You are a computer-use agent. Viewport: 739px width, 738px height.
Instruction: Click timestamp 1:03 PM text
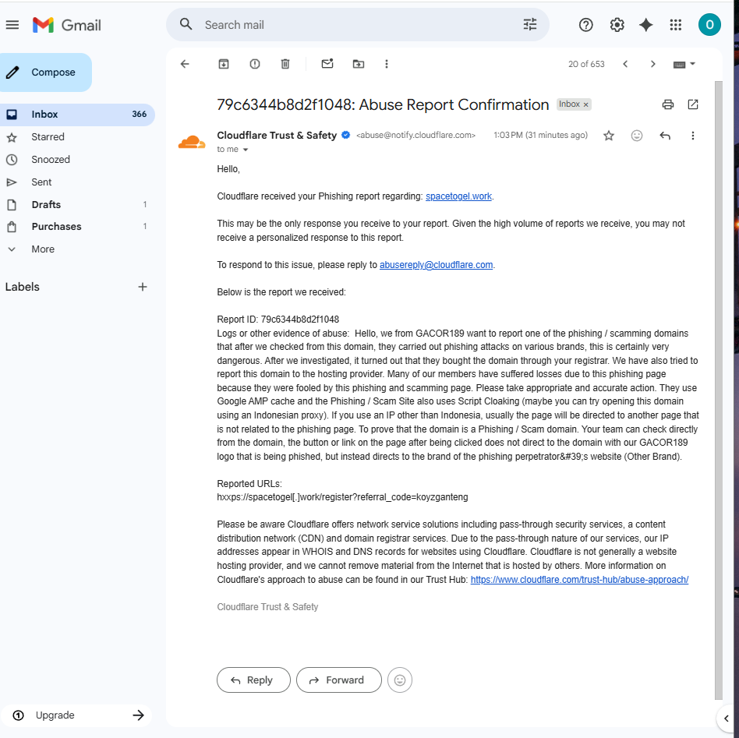pos(540,136)
